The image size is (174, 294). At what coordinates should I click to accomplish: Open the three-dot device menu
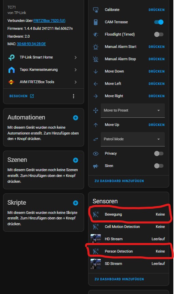click(x=74, y=96)
